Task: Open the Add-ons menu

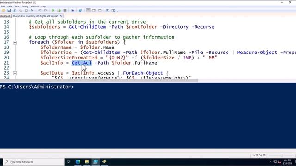Action: tap(35, 6)
